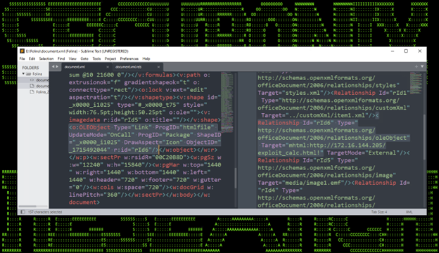439x253 pixels.
Task: Toggle the sidebar icon in status bar
Action: tap(23, 212)
